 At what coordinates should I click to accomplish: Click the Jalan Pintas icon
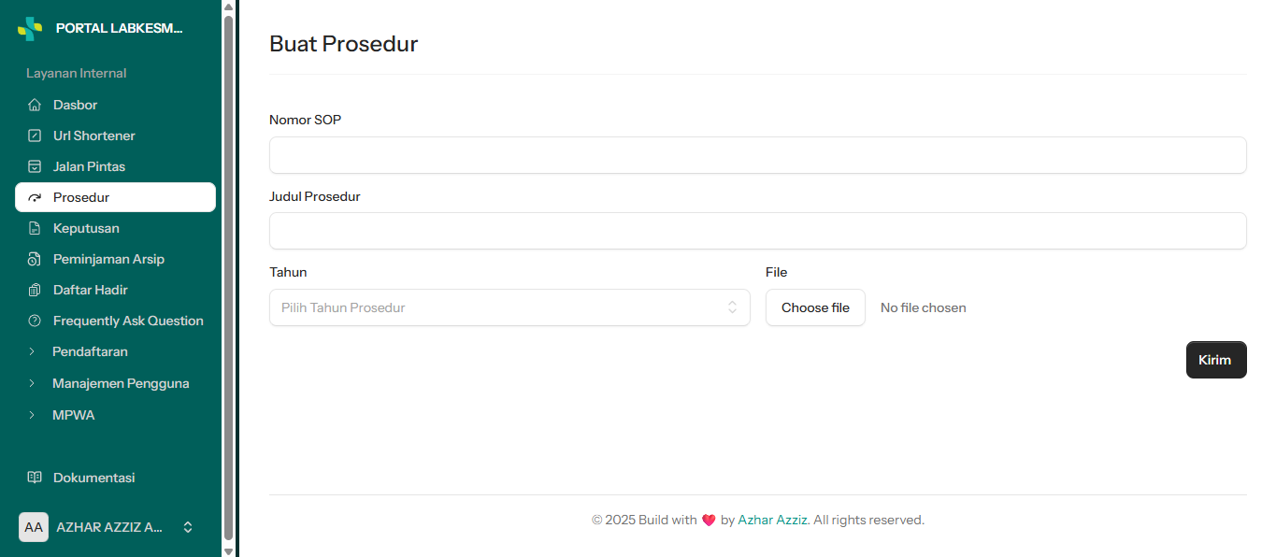pyautogui.click(x=35, y=166)
